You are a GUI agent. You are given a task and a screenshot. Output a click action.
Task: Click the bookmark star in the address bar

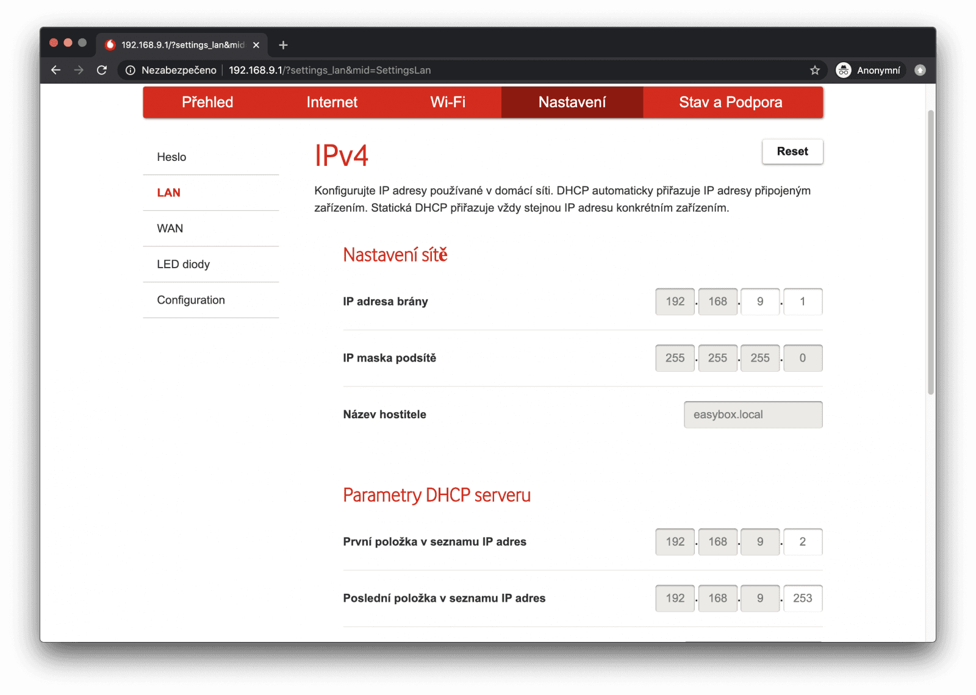[x=814, y=70]
